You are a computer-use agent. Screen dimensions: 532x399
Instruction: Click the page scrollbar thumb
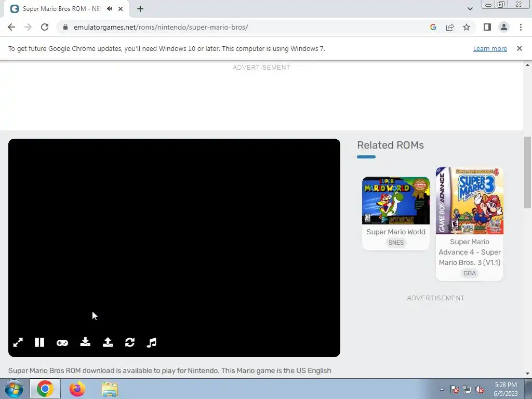[527, 172]
